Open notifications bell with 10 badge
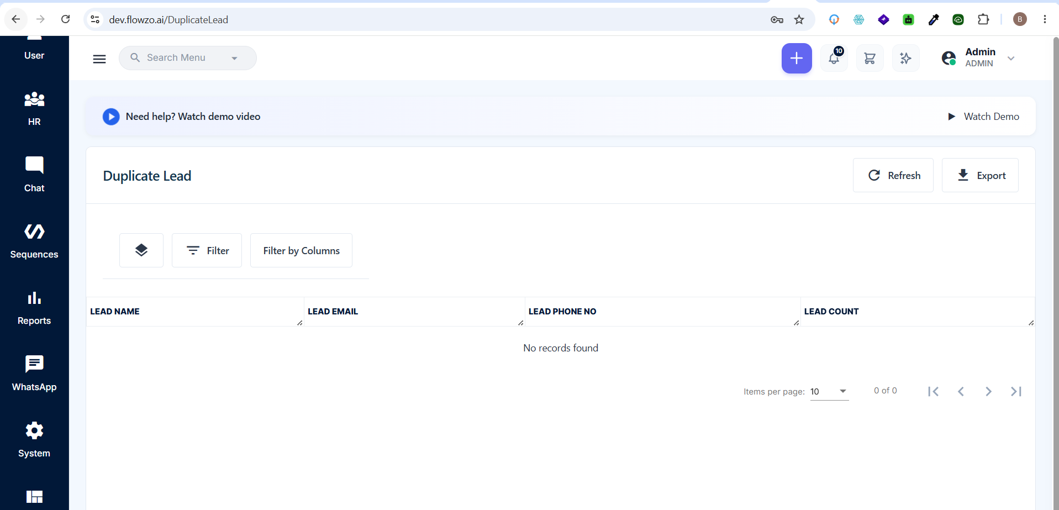This screenshot has height=510, width=1059. point(834,58)
